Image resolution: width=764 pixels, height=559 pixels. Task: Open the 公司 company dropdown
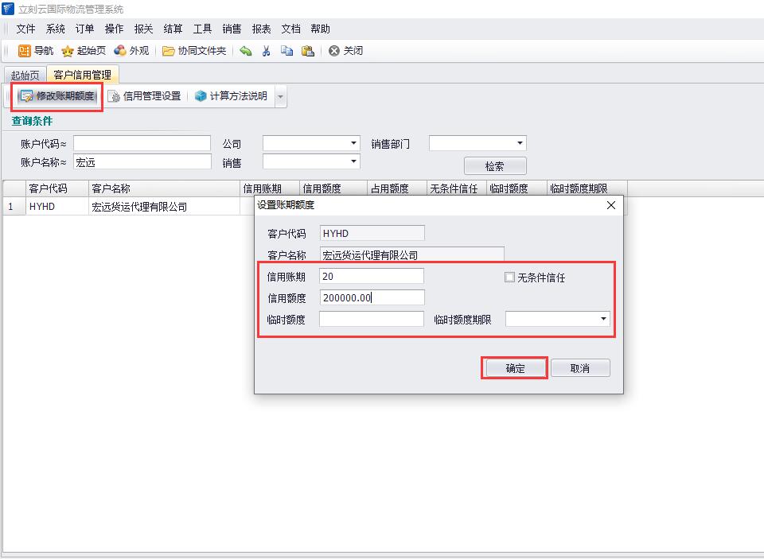[x=353, y=144]
